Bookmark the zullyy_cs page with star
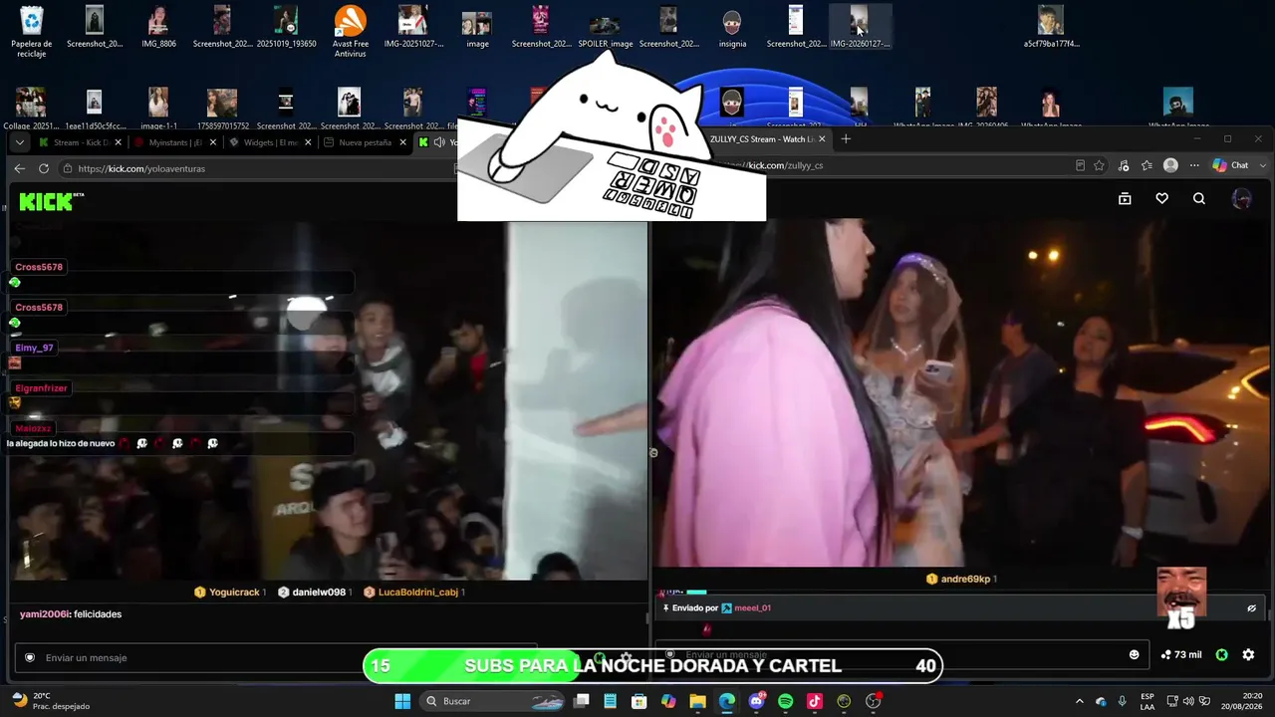 tap(1100, 165)
